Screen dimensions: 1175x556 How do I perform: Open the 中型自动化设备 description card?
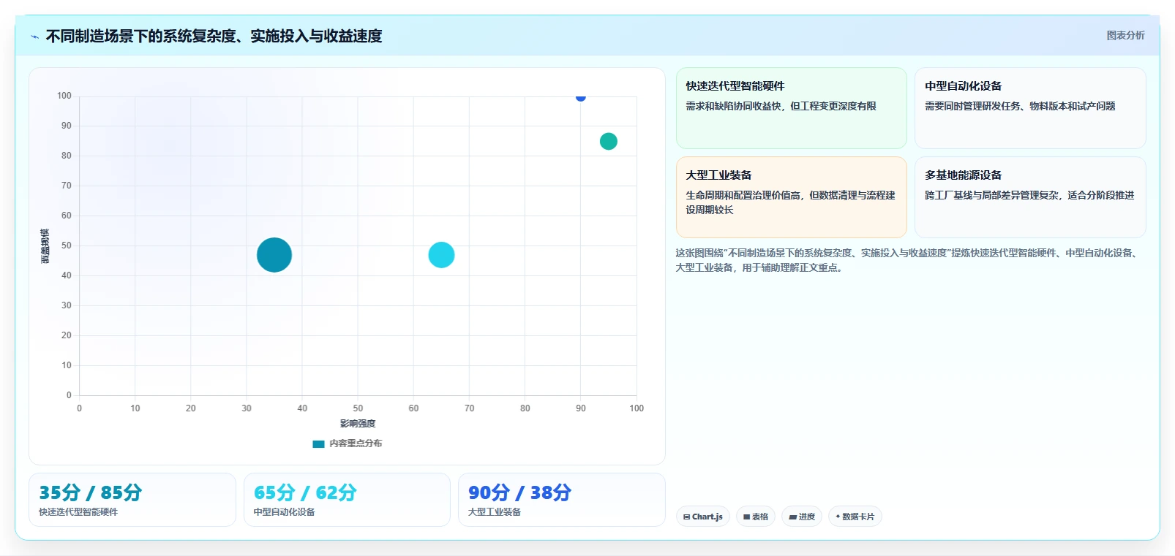tap(1030, 108)
